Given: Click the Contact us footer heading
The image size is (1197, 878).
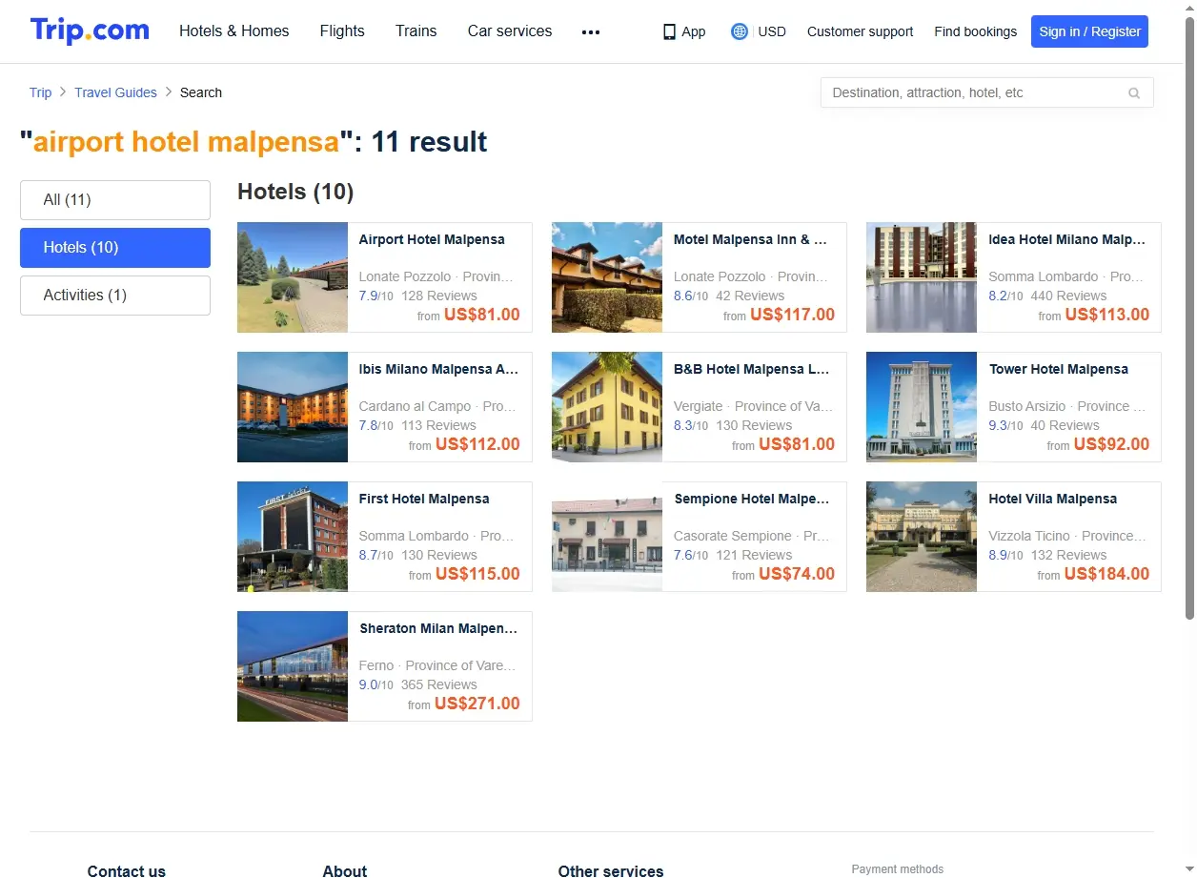Looking at the screenshot, I should [x=126, y=870].
